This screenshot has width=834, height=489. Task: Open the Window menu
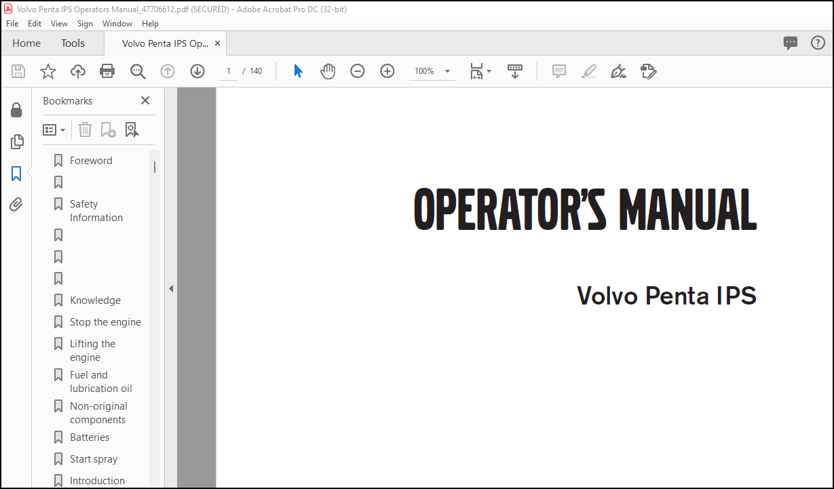pyautogui.click(x=117, y=23)
